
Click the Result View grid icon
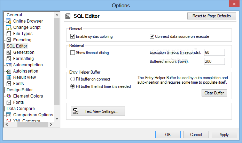(9, 77)
